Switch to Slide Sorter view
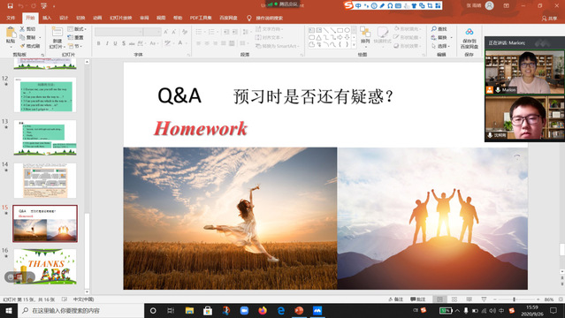 (454, 299)
